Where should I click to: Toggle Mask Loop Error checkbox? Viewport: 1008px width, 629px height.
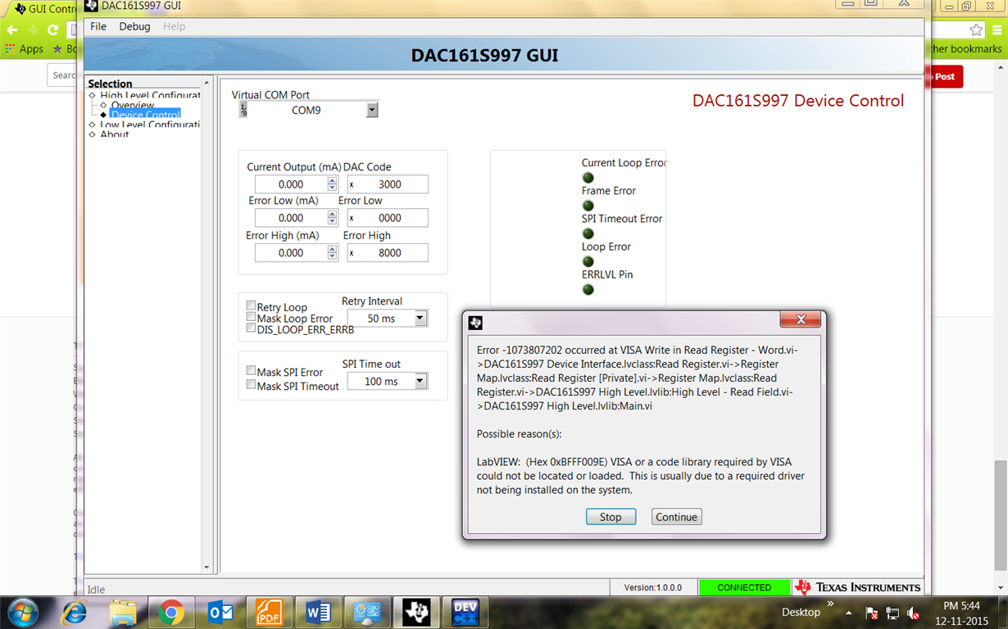click(x=252, y=317)
